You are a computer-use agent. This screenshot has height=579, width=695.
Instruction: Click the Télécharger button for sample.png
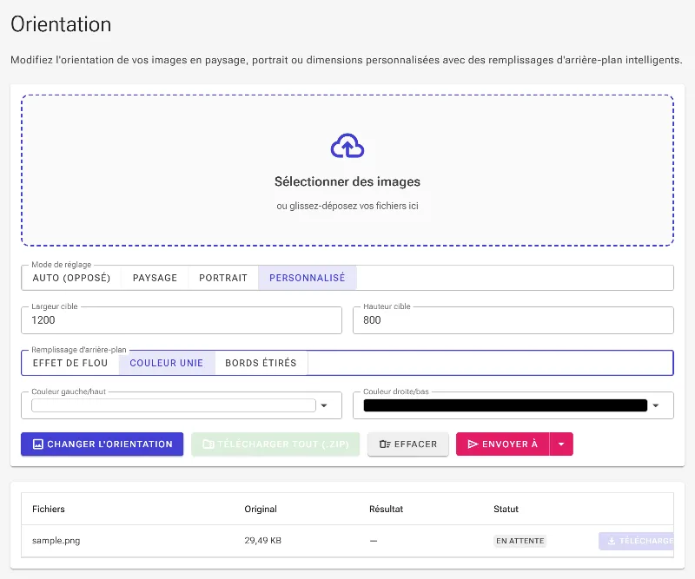click(x=637, y=541)
